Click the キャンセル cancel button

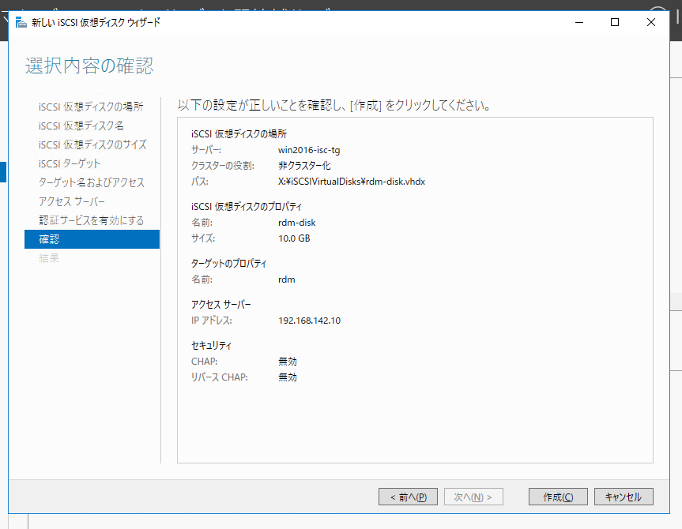(x=624, y=497)
